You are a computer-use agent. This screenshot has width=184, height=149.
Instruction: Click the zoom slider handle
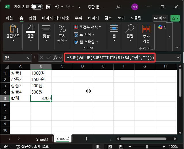(x=147, y=147)
